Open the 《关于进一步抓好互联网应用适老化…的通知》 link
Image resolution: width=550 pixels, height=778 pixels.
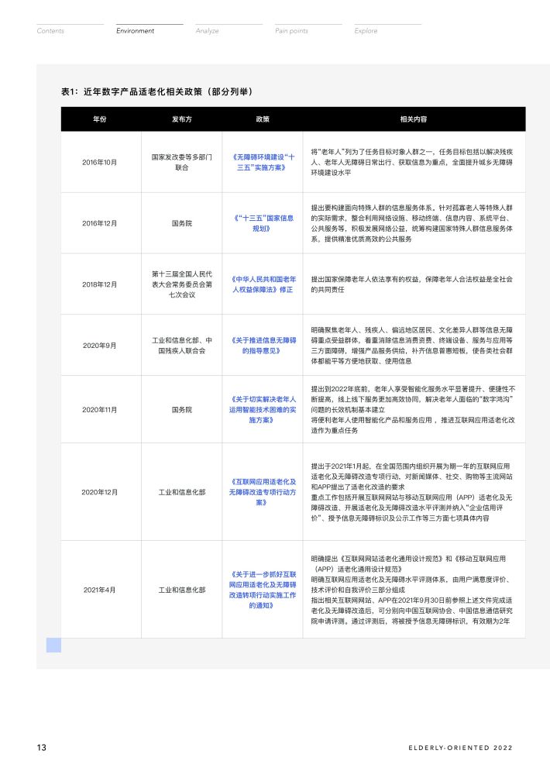point(263,590)
